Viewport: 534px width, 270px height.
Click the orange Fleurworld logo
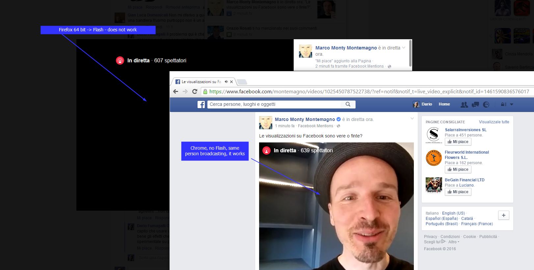(434, 158)
